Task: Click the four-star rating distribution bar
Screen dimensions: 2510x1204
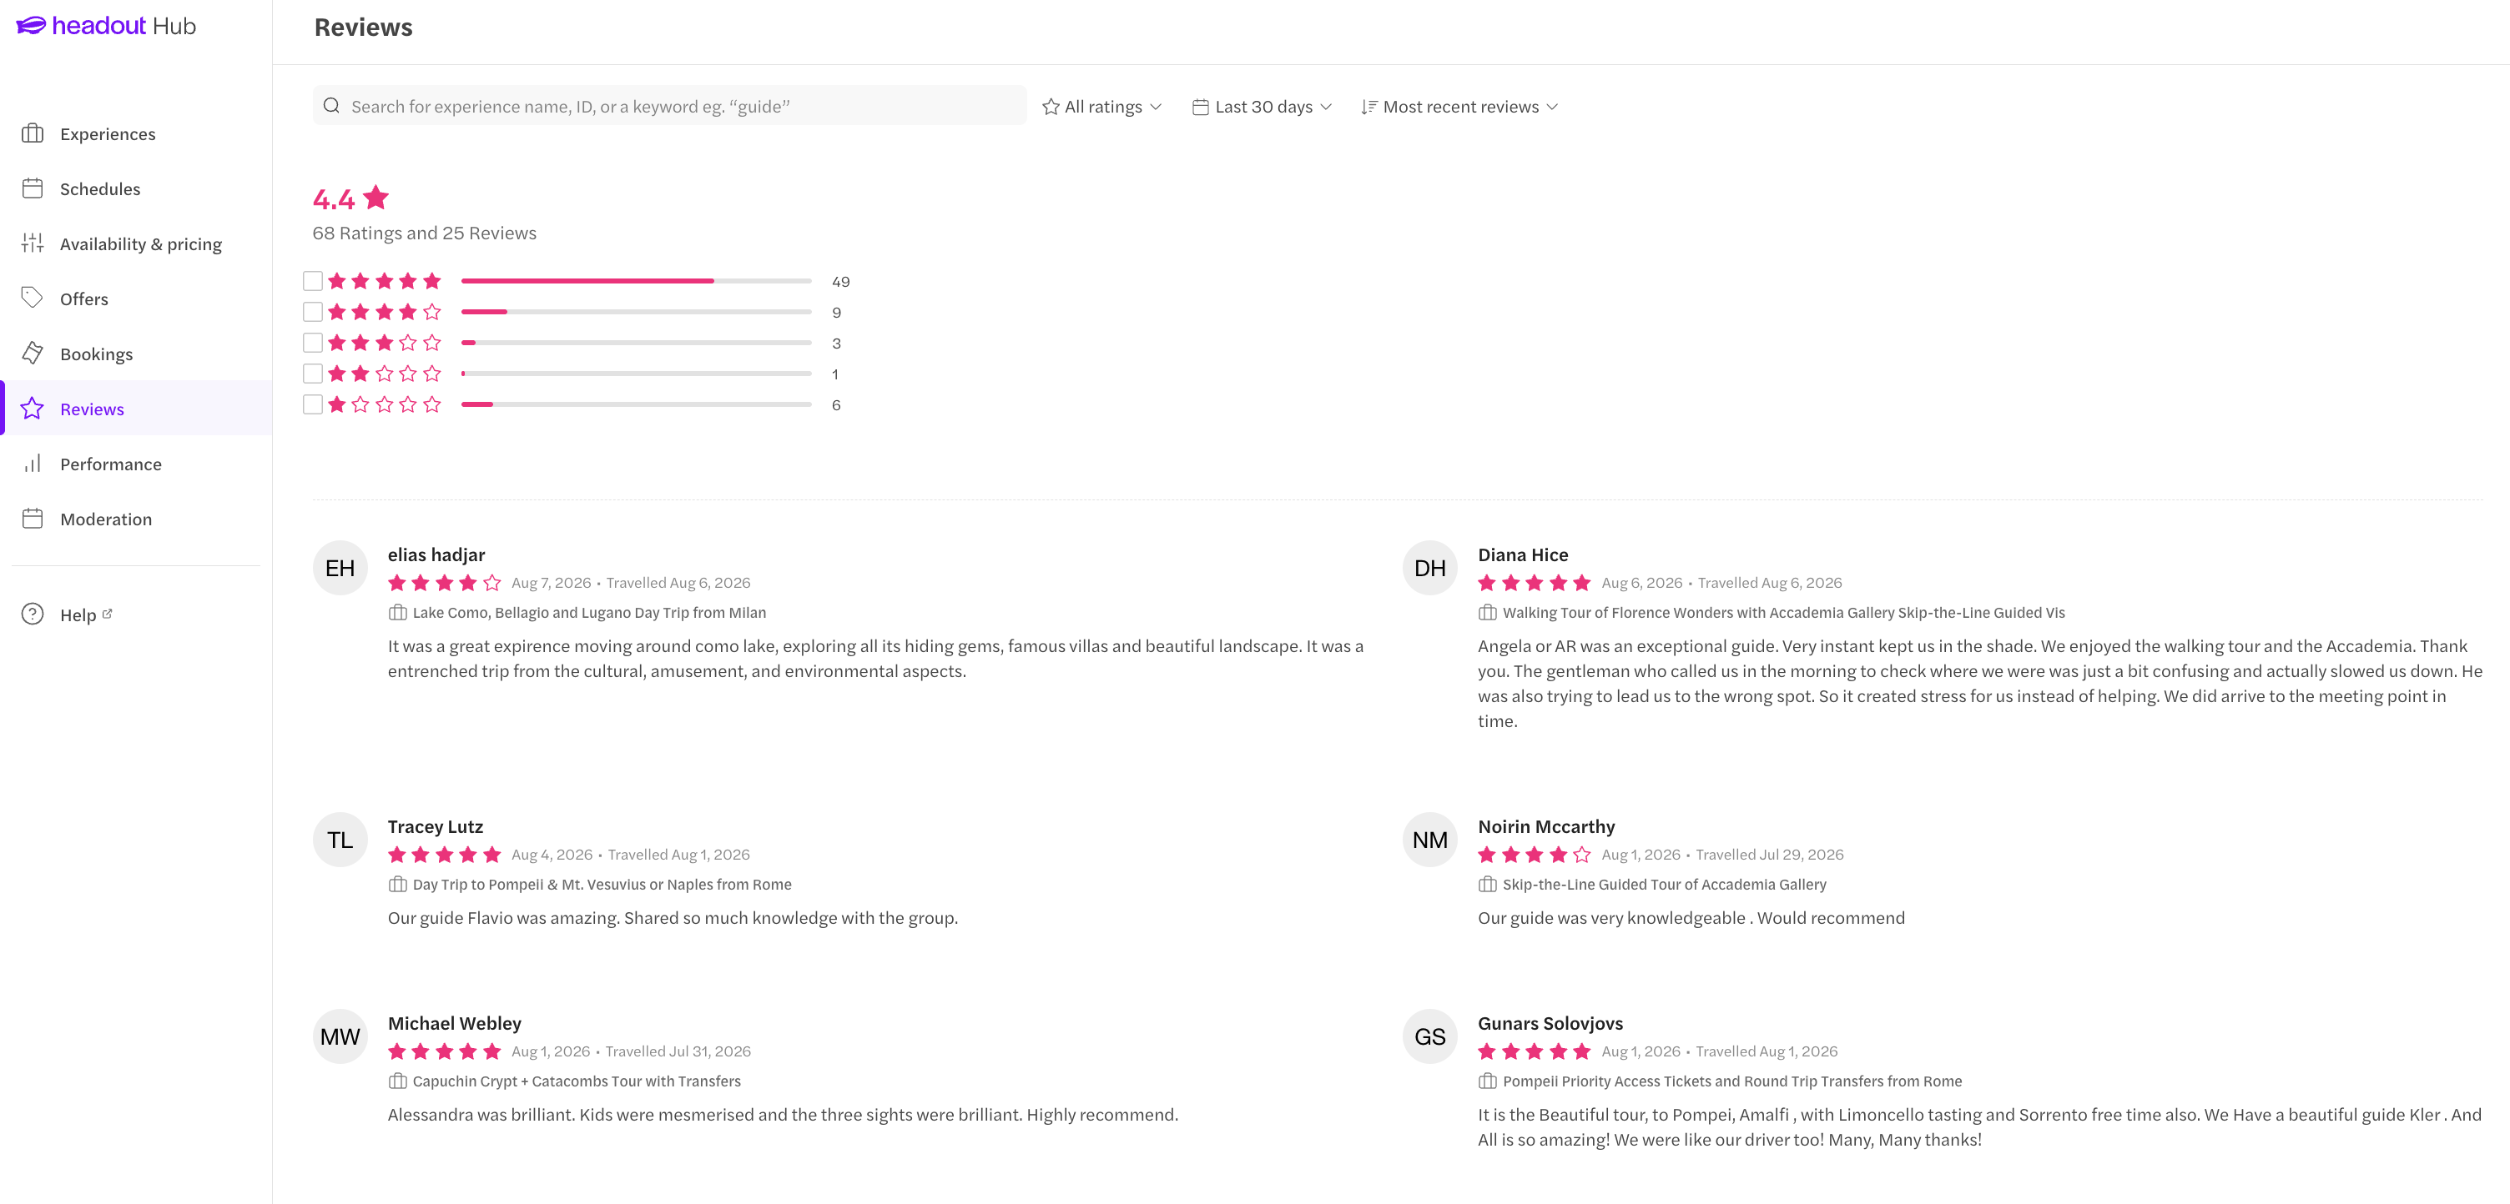Action: pos(637,313)
